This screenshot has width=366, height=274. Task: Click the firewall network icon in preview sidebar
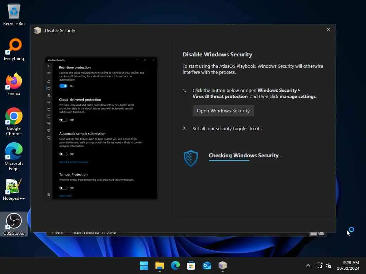tap(49, 102)
